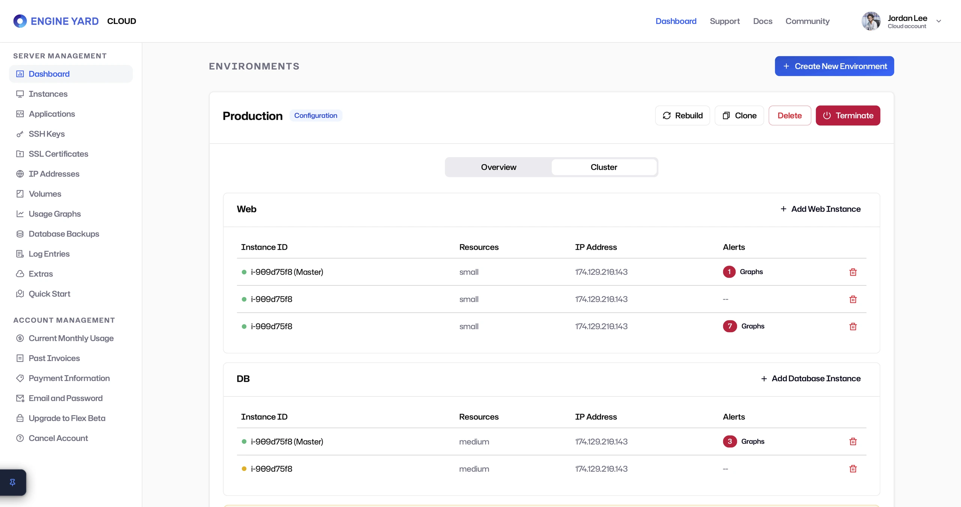Click the Database Backups icon in the sidebar

point(20,234)
